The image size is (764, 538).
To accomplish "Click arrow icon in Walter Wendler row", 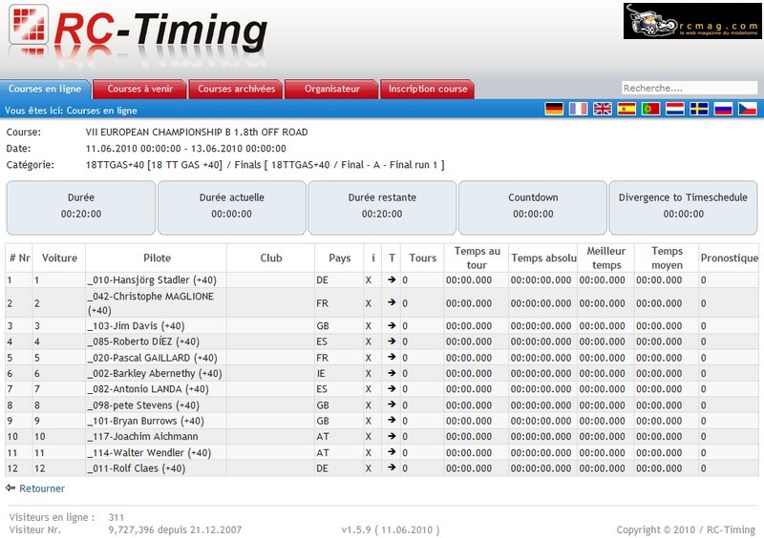I will [x=392, y=452].
